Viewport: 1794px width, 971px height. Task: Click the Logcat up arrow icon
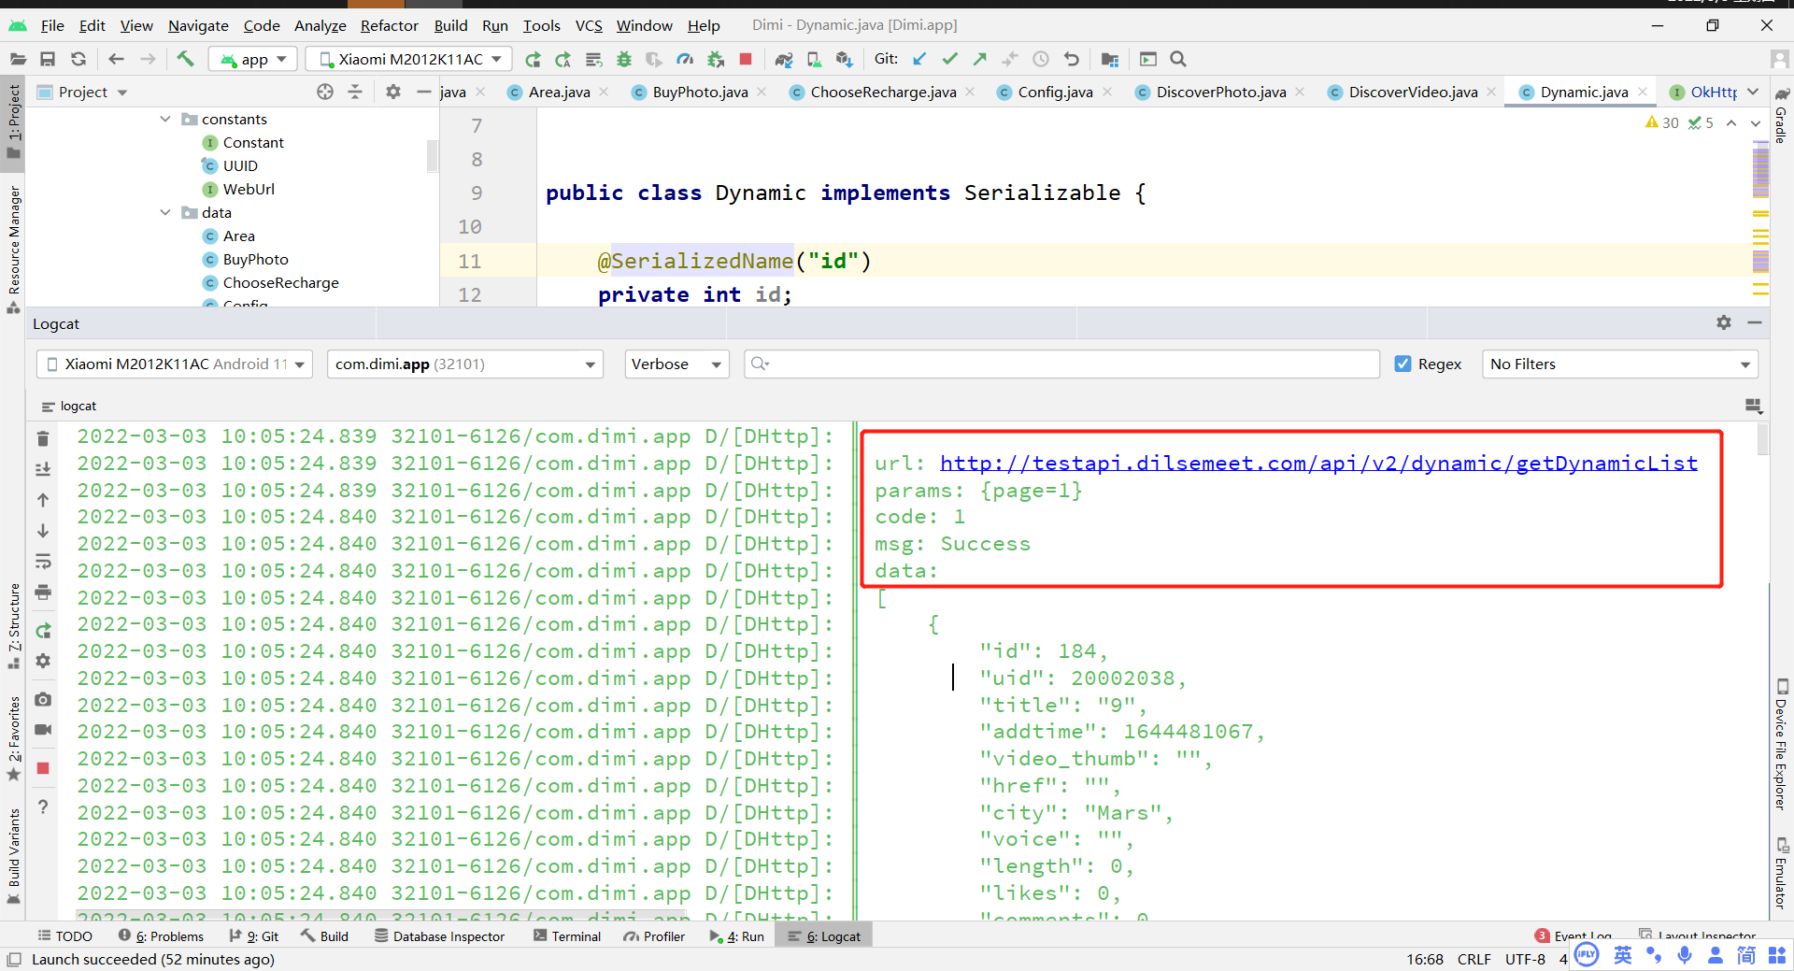(43, 500)
